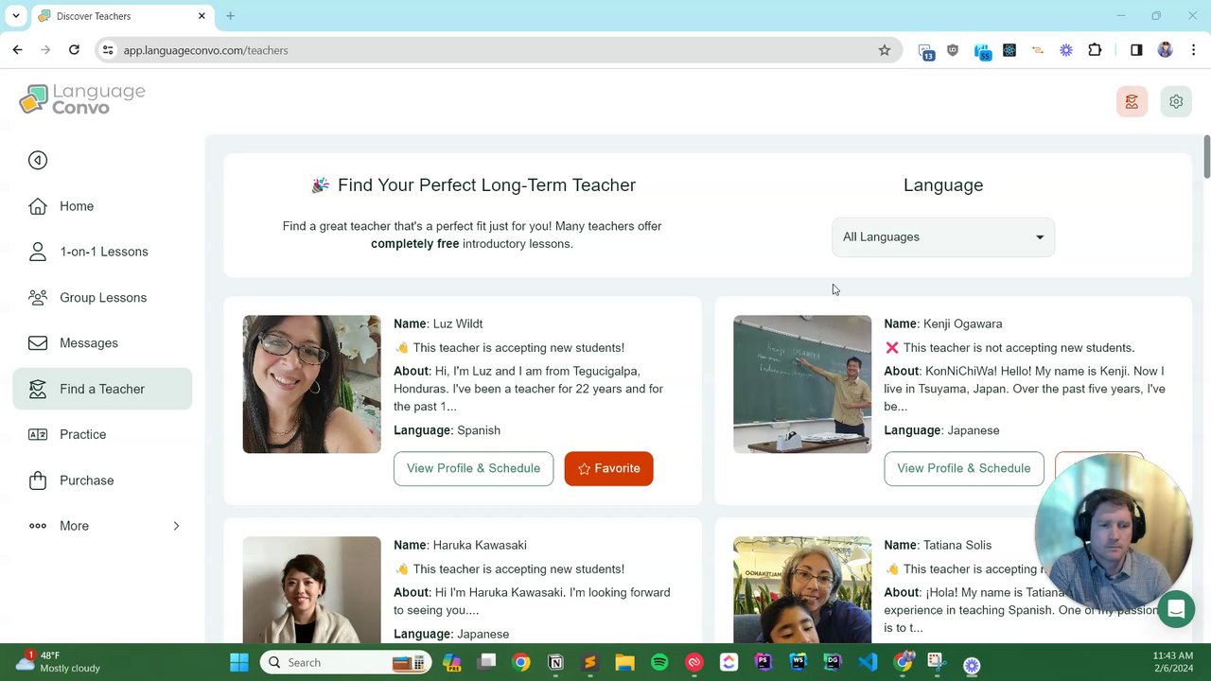View Luz Wildt's Profile & Schedule
Viewport: 1211px width, 681px height.
pos(473,468)
